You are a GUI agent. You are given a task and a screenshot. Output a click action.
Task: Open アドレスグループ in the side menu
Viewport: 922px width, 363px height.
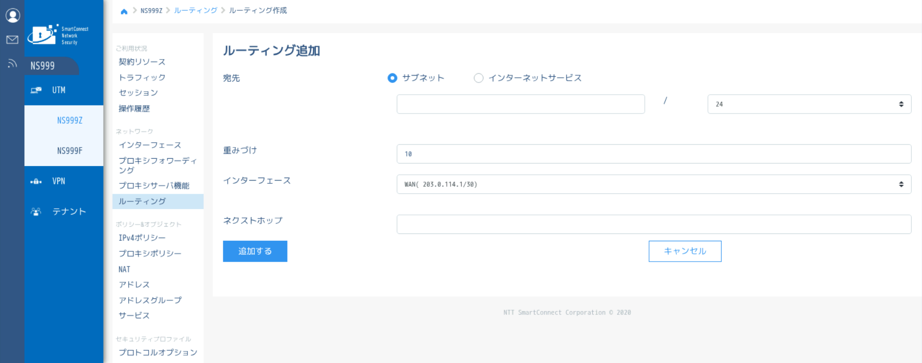(x=150, y=300)
